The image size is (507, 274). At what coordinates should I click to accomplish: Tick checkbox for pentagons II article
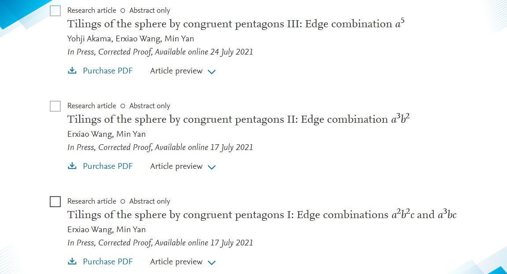click(x=55, y=106)
